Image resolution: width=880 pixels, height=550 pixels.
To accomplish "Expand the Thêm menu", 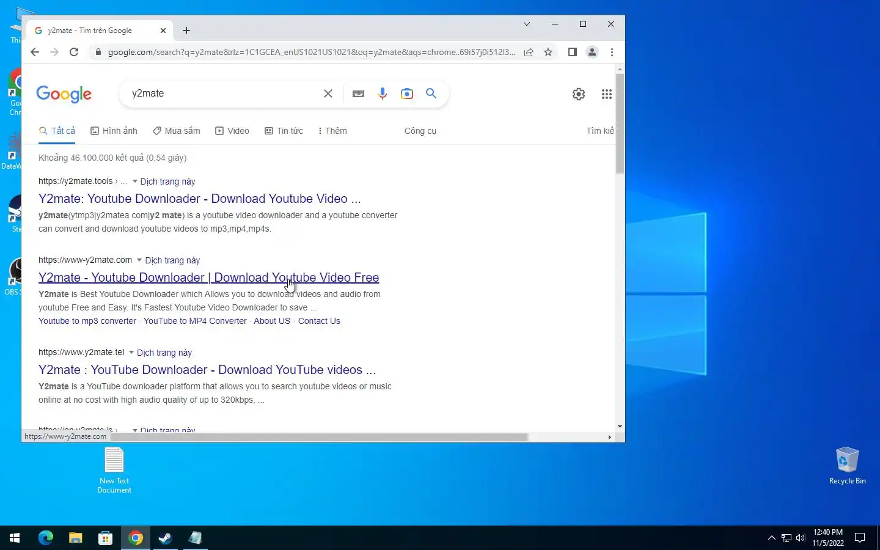I will click(332, 131).
